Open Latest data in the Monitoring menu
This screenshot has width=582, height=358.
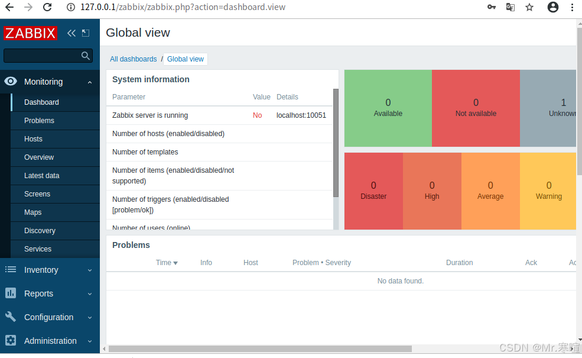click(56, 176)
